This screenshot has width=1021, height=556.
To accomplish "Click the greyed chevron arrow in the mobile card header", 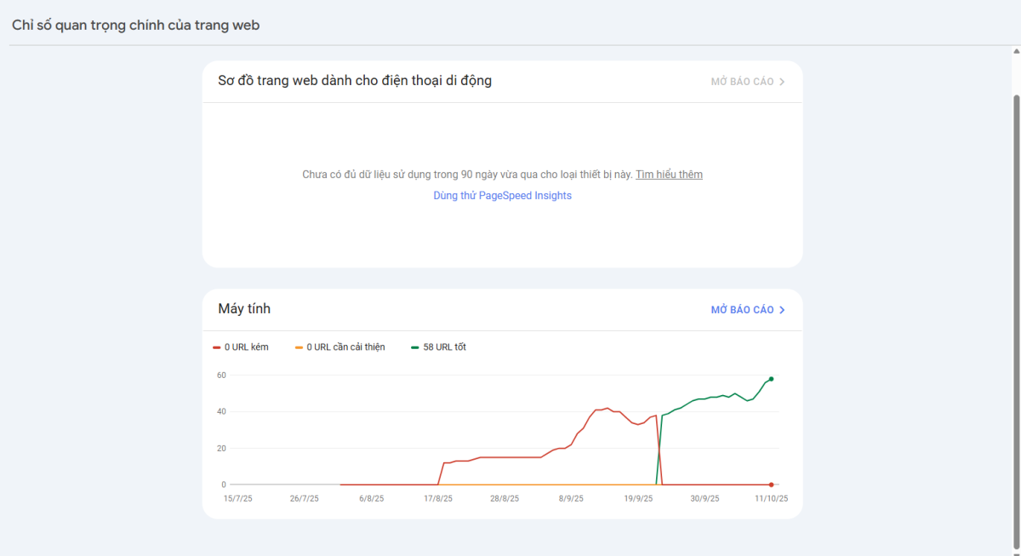I will [782, 82].
